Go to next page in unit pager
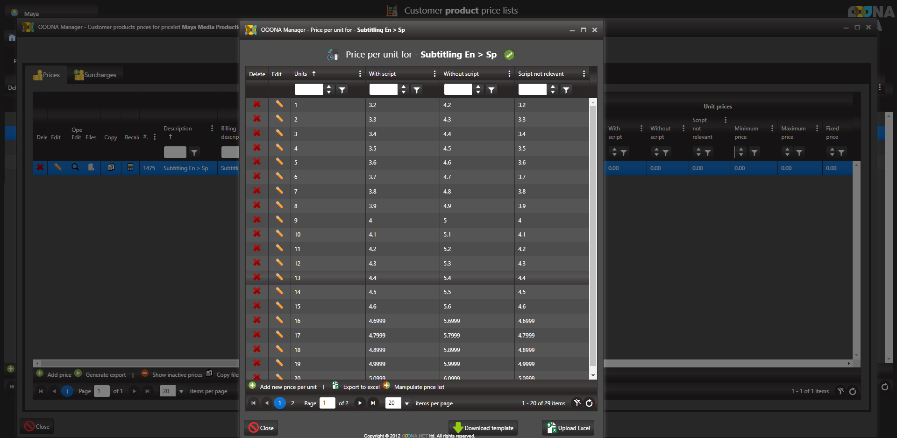897x438 pixels. [360, 403]
